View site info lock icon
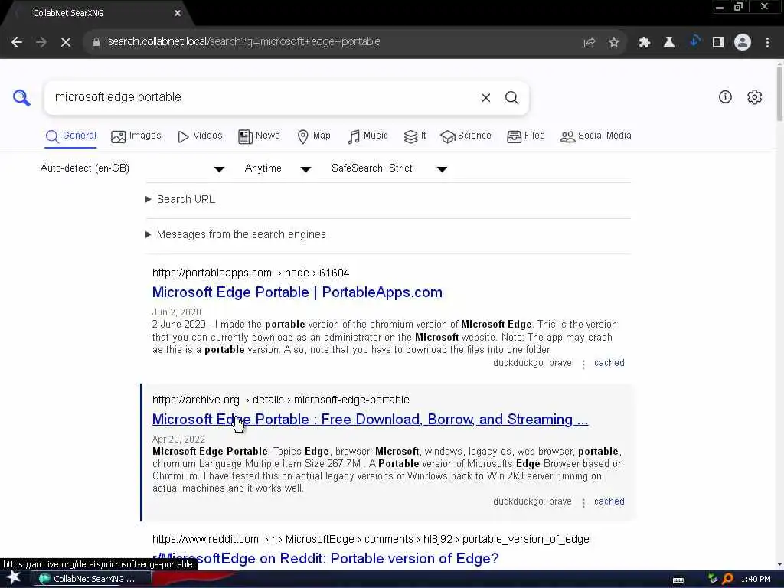This screenshot has width=784, height=588. coord(96,42)
